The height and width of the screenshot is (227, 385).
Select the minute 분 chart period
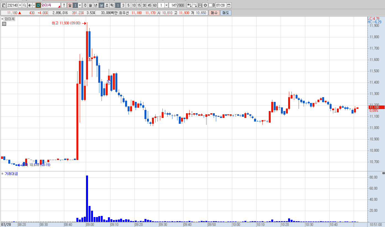click(x=102, y=5)
